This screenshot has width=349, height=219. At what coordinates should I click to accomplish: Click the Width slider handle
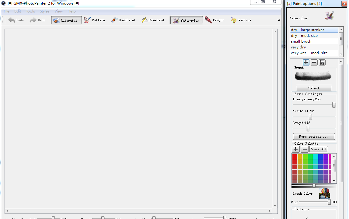pos(310,117)
